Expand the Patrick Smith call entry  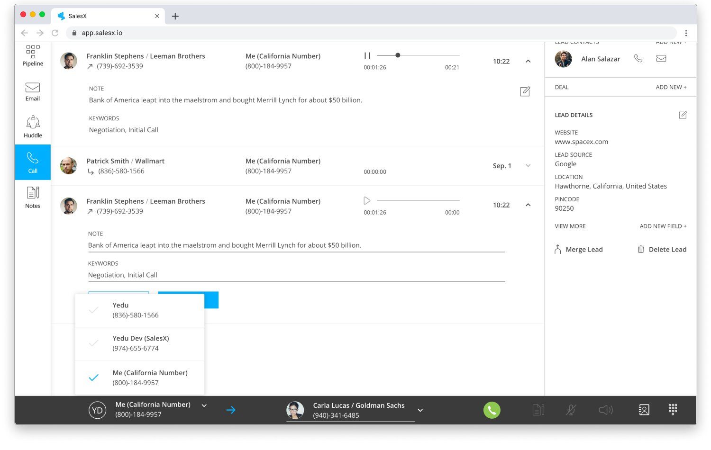[528, 166]
